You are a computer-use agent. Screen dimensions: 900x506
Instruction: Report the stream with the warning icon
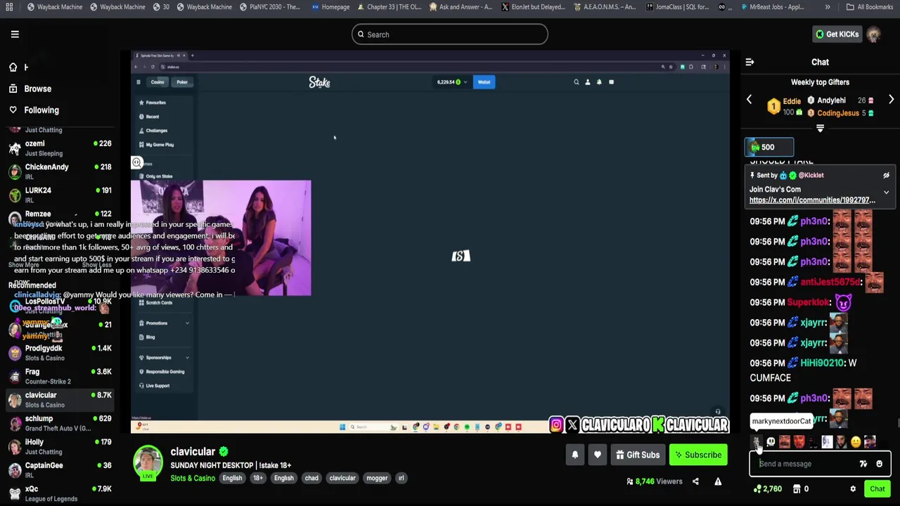[x=718, y=481]
